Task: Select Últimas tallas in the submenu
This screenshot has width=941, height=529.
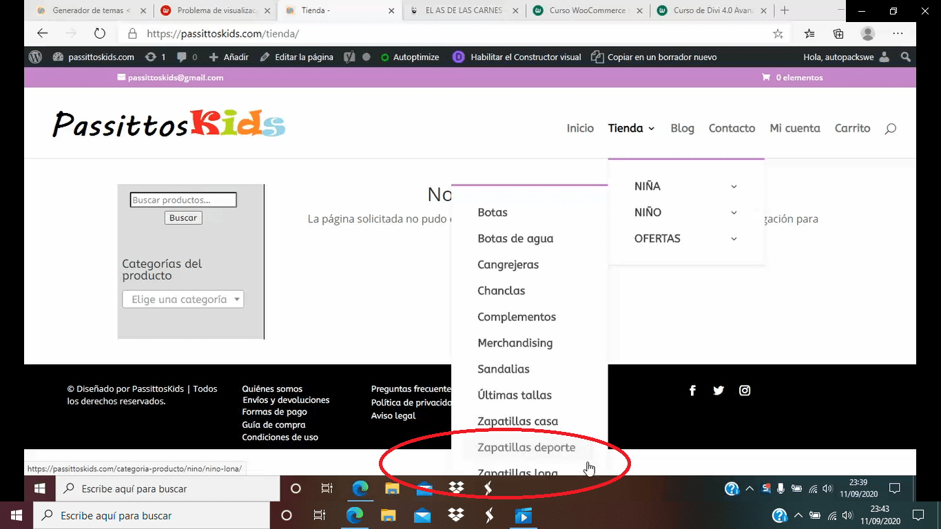Action: tap(515, 395)
